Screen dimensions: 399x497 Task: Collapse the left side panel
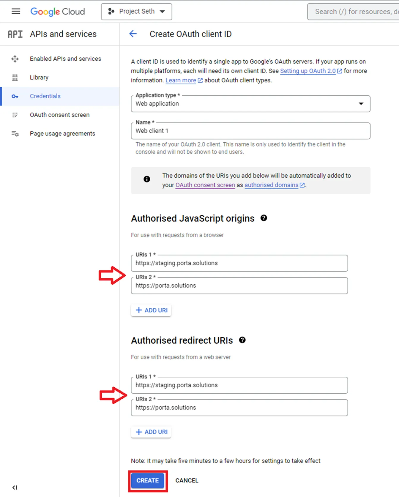click(14, 487)
